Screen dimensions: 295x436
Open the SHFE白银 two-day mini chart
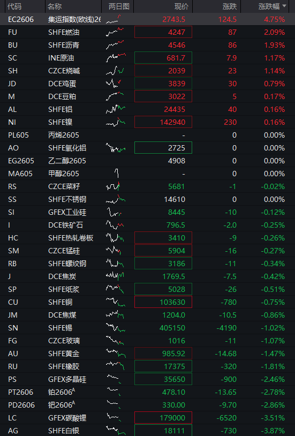coord(116,431)
